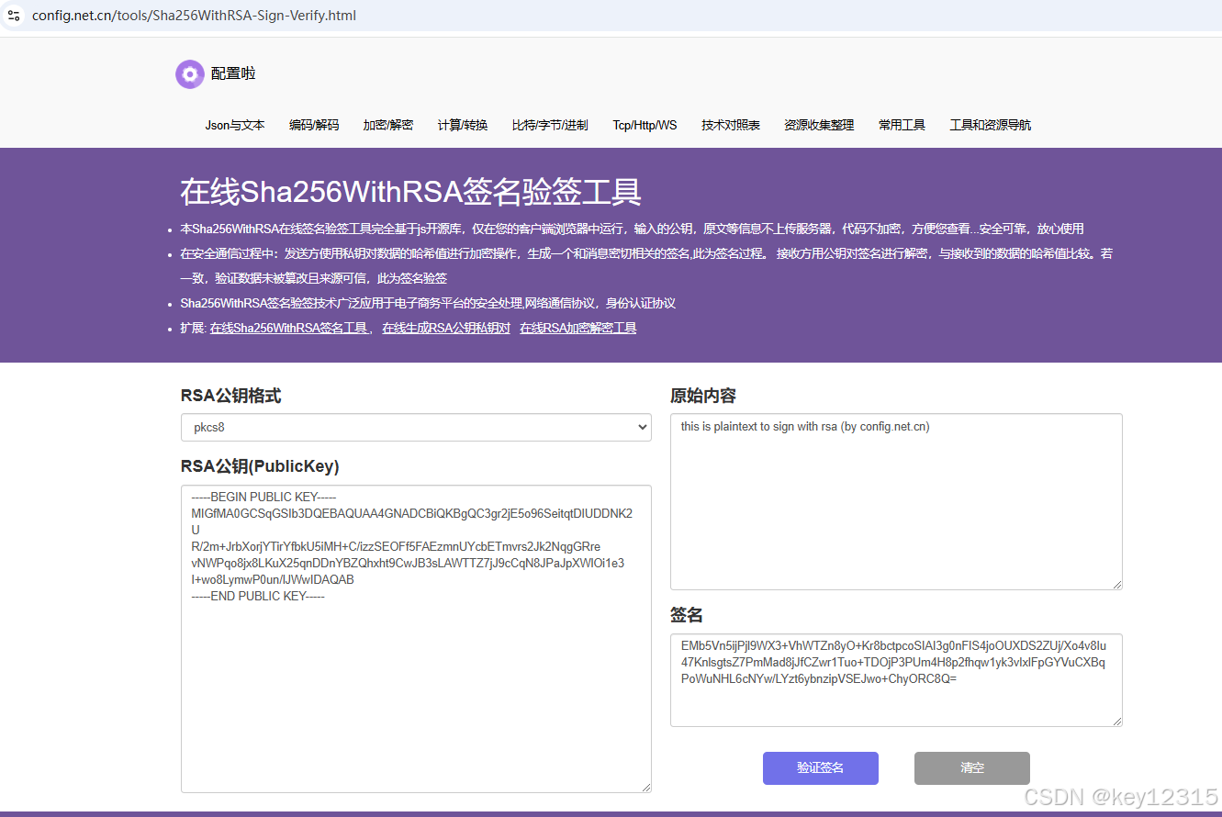Open the Tcp/Http/WS menu
1222x817 pixels.
(x=645, y=125)
